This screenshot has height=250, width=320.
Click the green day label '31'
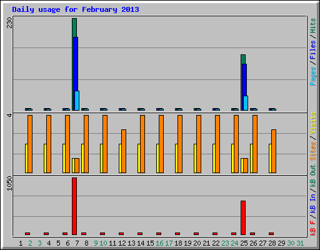tap(300, 243)
